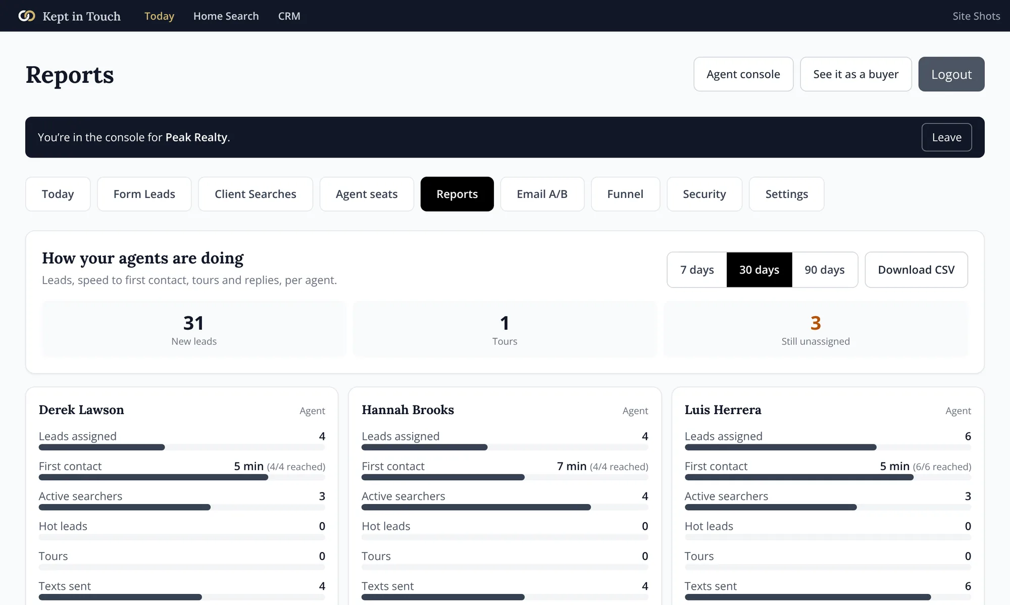This screenshot has height=605, width=1010.
Task: Click Derek Lawson's Leads assigned progress bar
Action: click(x=182, y=447)
